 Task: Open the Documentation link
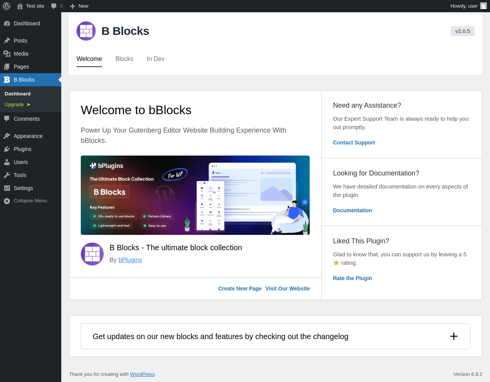(x=352, y=210)
